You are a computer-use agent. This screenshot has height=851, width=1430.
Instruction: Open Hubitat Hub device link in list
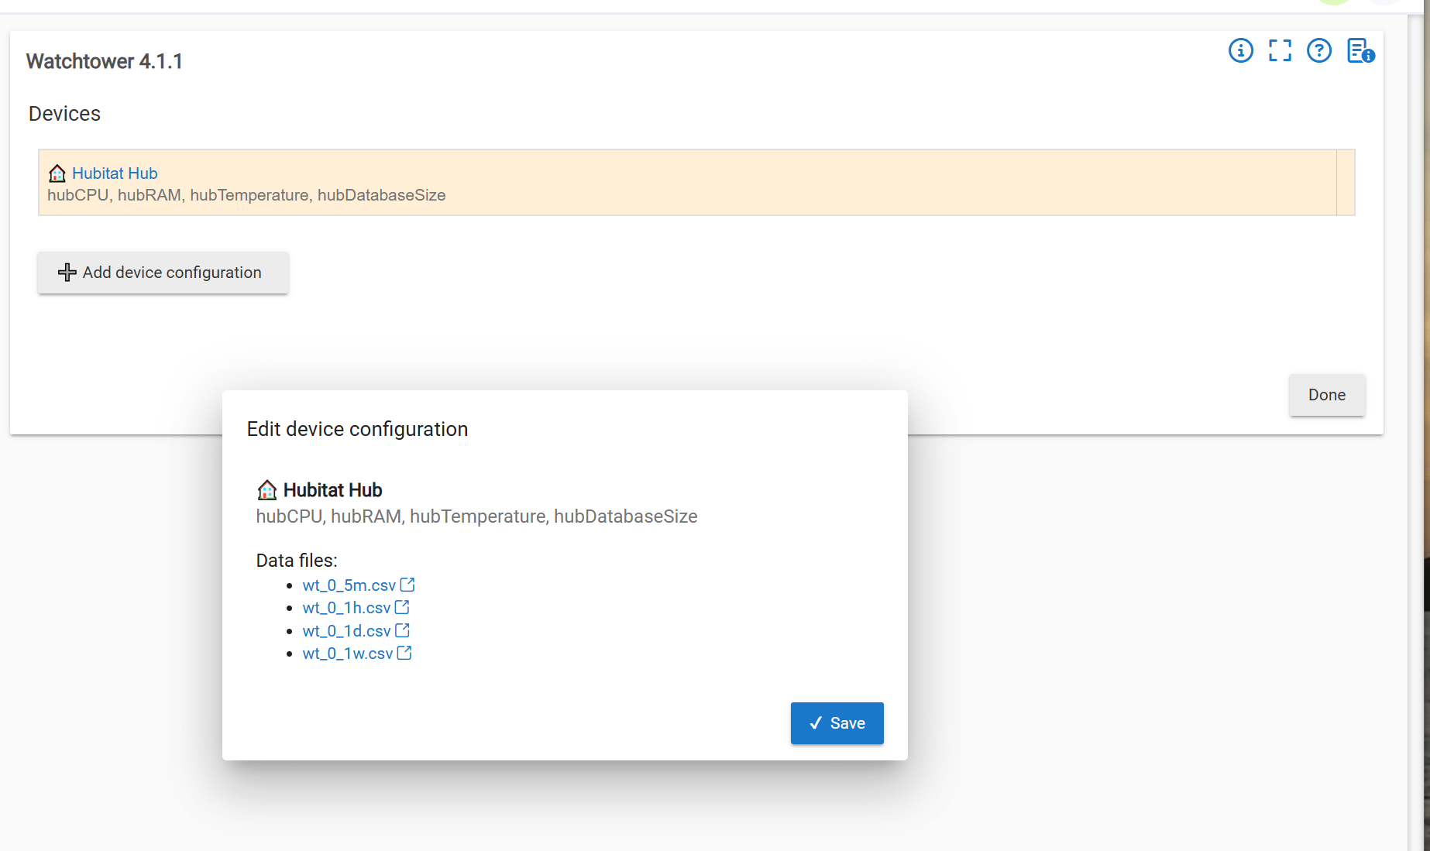coord(115,173)
